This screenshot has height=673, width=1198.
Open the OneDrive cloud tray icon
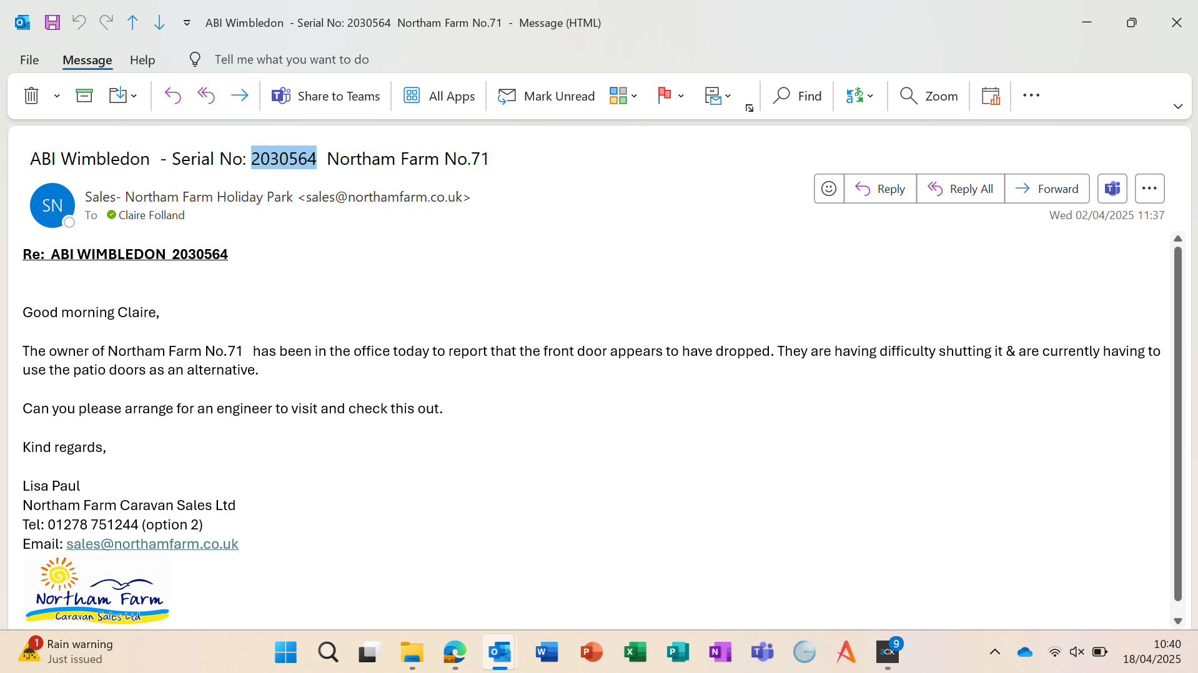click(x=1025, y=652)
